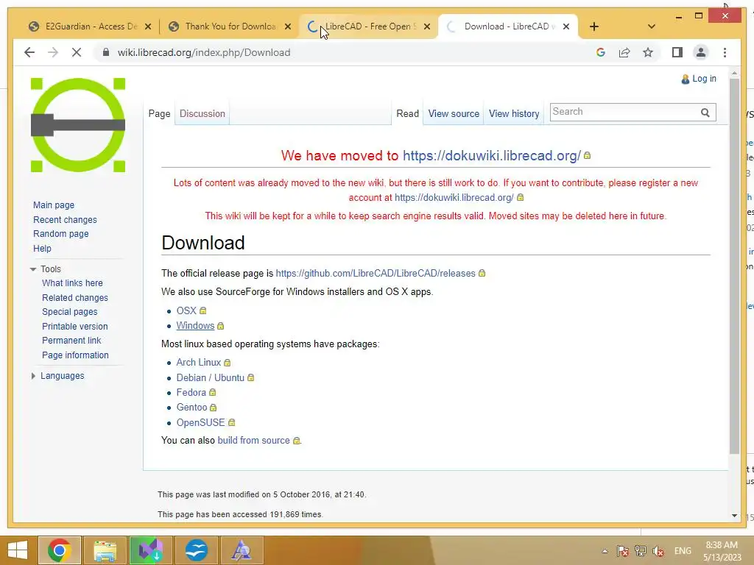Image resolution: width=754 pixels, height=565 pixels.
Task: Open the Page tab
Action: [159, 114]
